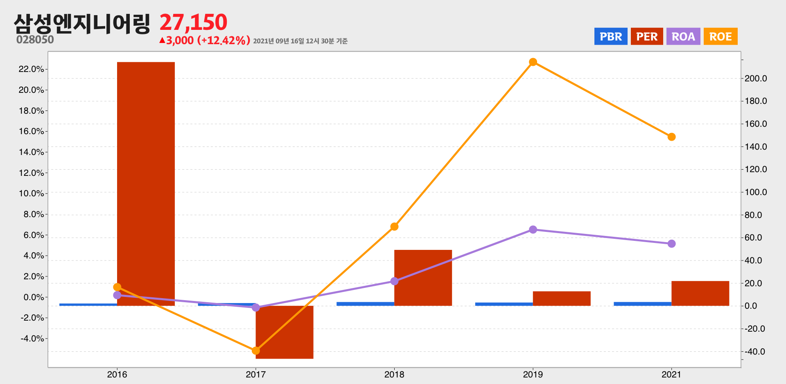Click the current price 27,150
Screen dimensions: 786x384
[193, 22]
